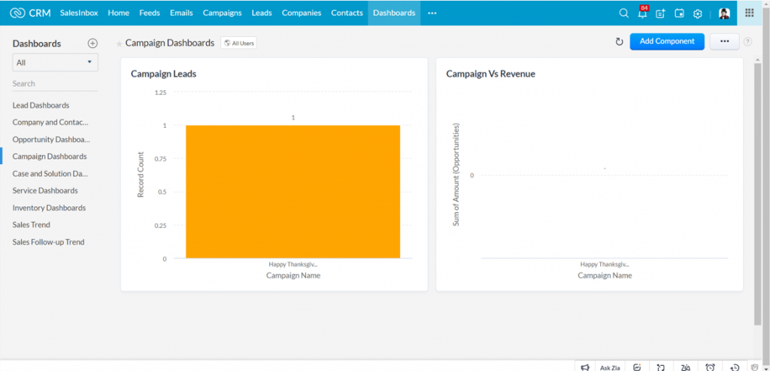Open the user profile avatar

pyautogui.click(x=724, y=14)
